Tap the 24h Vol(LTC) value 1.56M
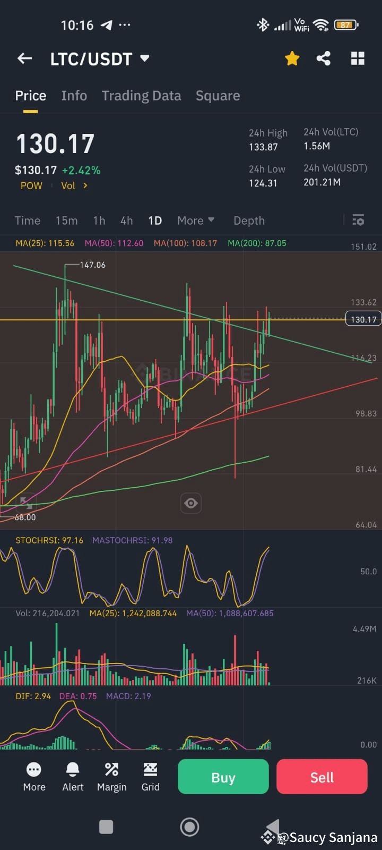Image resolution: width=382 pixels, height=850 pixels. (x=317, y=146)
